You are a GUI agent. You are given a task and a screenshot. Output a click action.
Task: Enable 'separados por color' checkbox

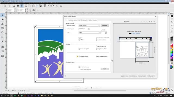pos(97,46)
